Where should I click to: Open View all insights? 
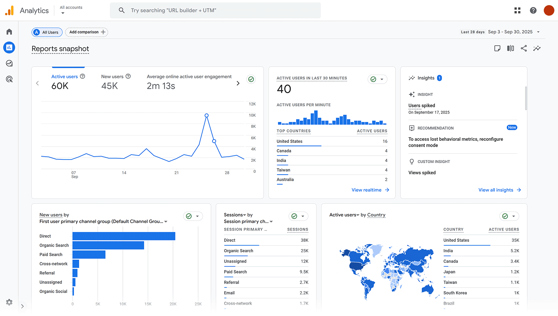(x=496, y=190)
